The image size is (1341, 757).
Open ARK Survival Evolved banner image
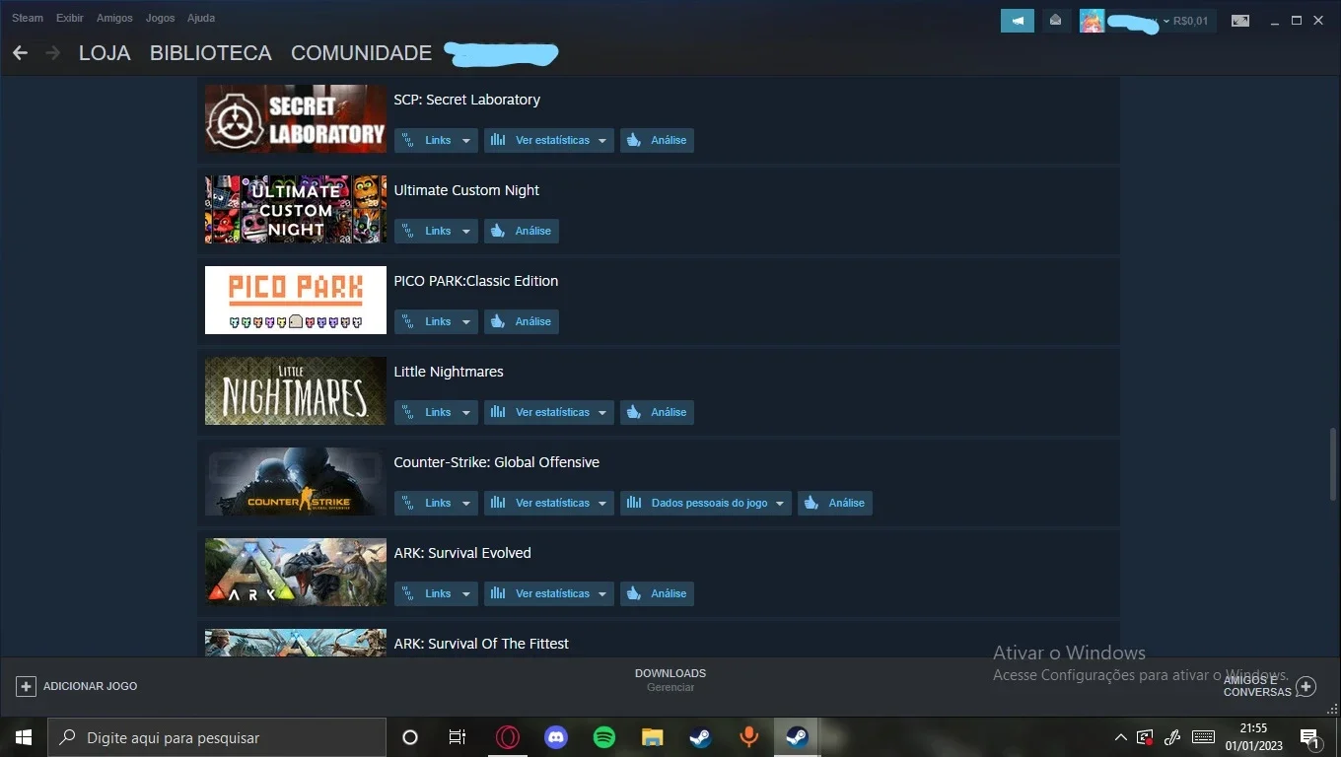[x=296, y=573]
